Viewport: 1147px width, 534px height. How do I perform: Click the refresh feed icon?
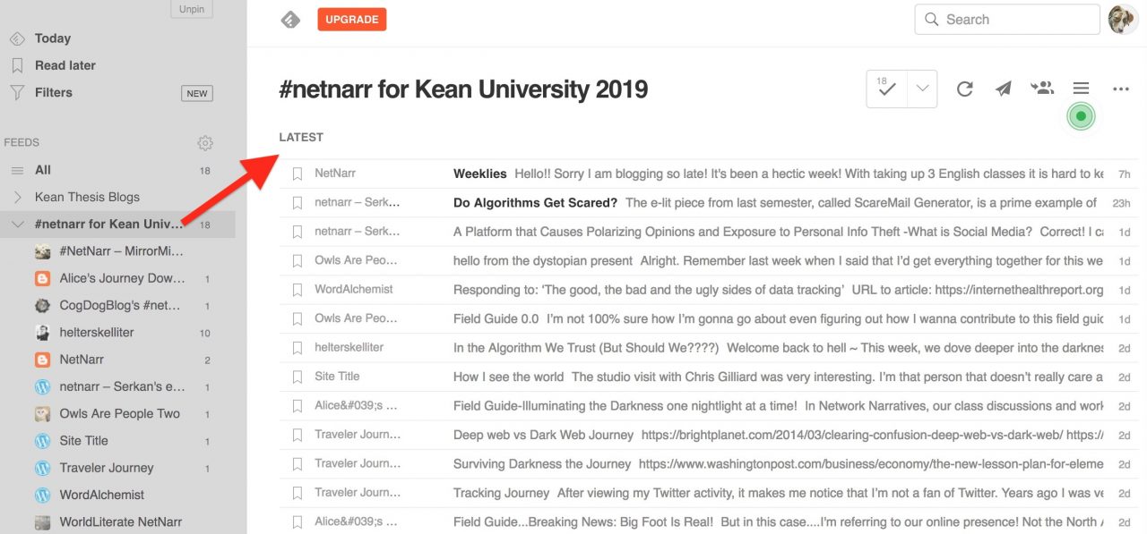(965, 89)
